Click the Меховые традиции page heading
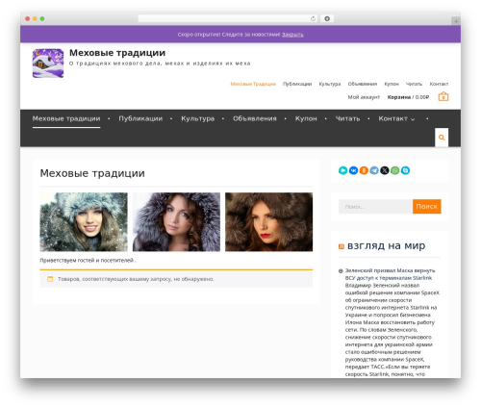 [92, 173]
